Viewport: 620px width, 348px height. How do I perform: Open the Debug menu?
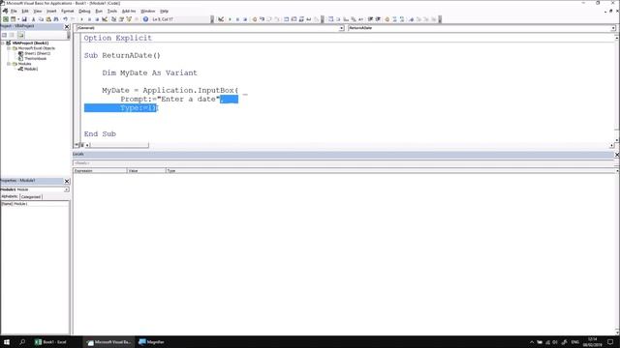[x=84, y=11]
